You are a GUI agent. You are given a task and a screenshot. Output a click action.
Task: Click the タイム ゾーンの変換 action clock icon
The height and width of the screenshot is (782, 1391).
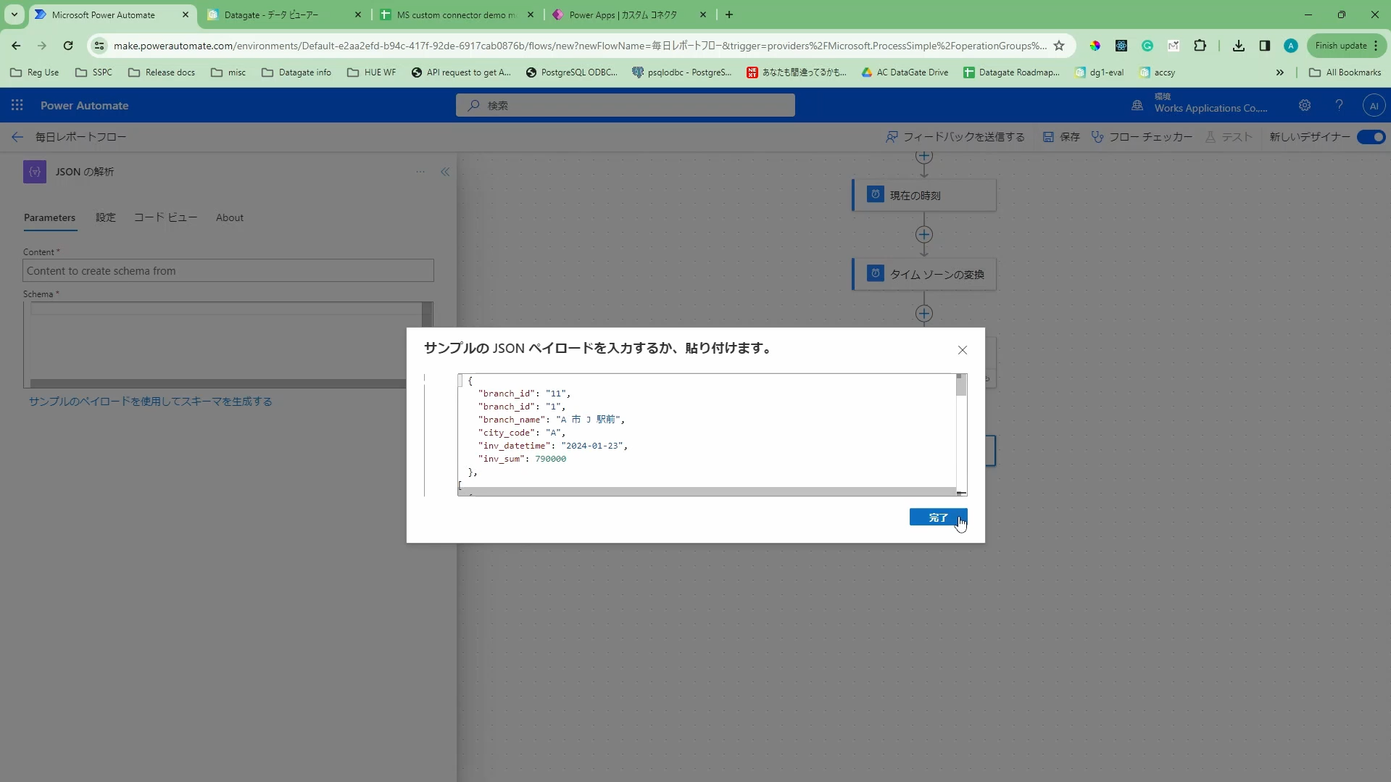click(876, 273)
